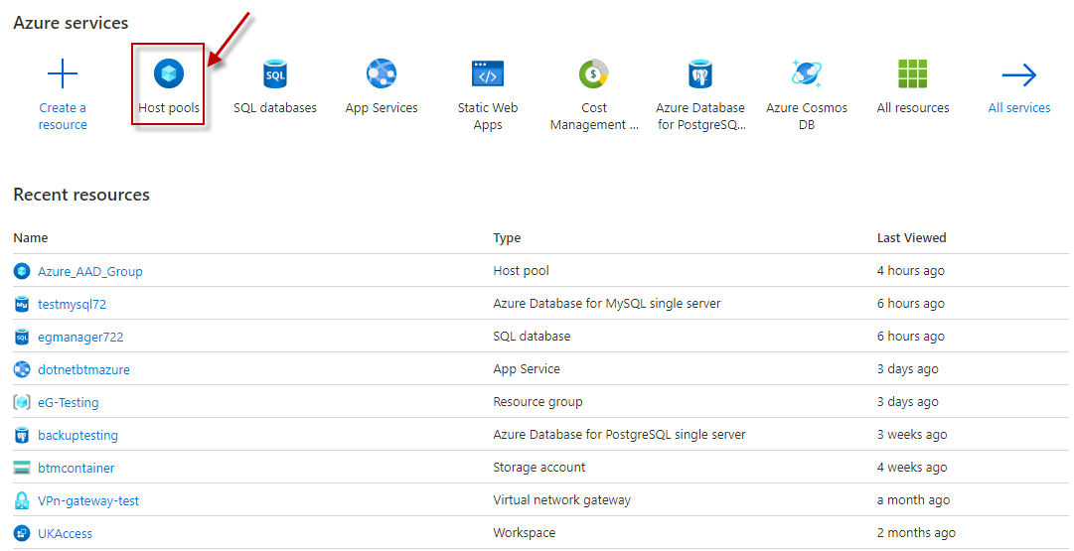Click the All resources label text

912,107
